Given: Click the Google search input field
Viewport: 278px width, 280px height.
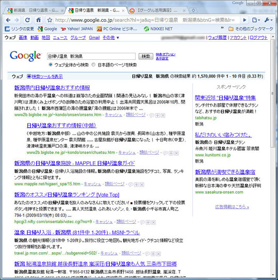Looking at the screenshot, I should pyautogui.click(x=91, y=56).
